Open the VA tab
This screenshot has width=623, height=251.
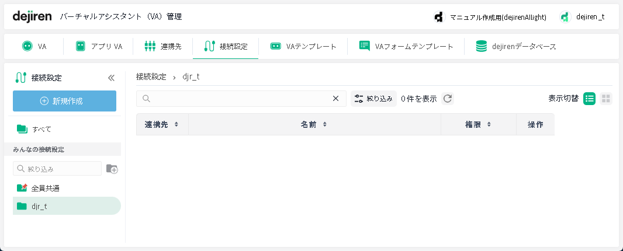pyautogui.click(x=34, y=46)
